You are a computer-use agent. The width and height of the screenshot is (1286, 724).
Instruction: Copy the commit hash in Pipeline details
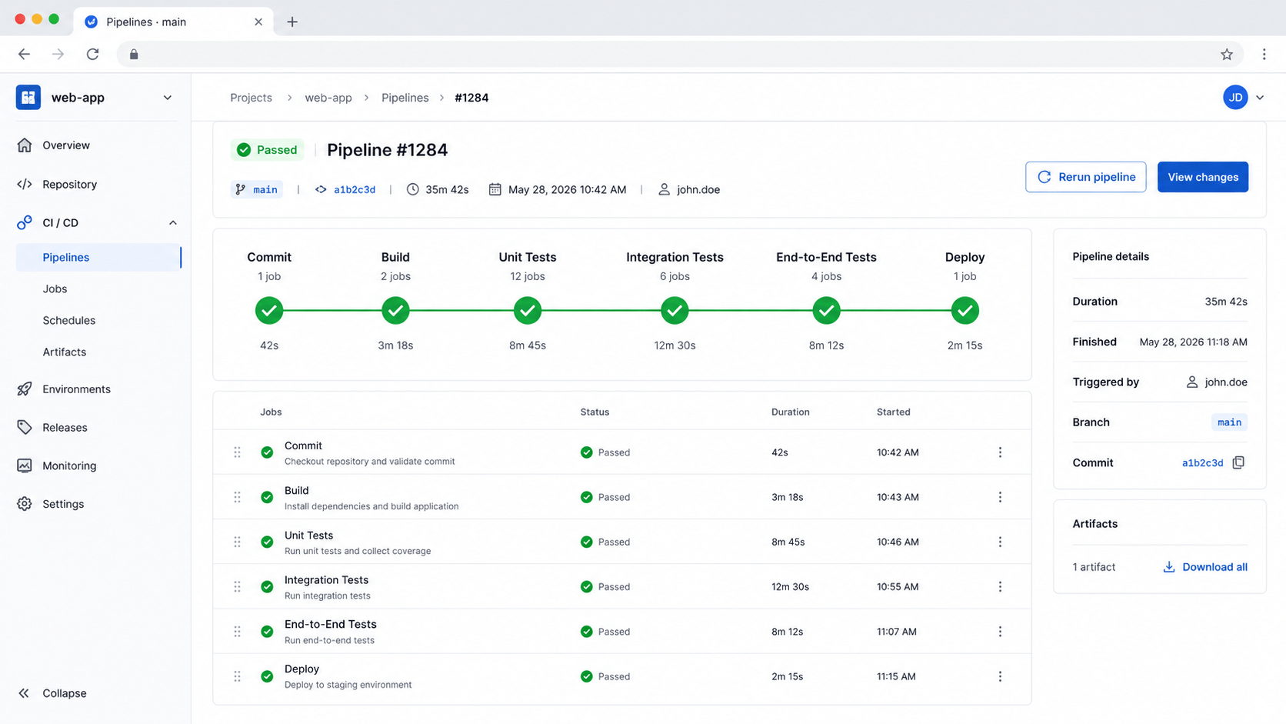click(1238, 462)
